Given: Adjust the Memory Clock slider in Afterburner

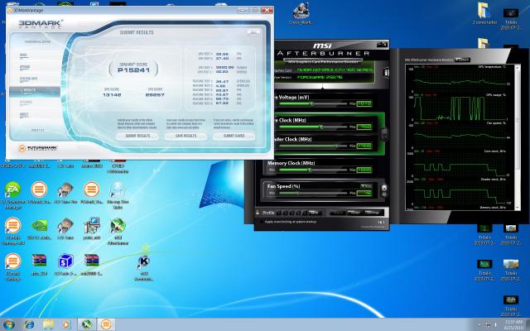Looking at the screenshot, I should 313,170.
